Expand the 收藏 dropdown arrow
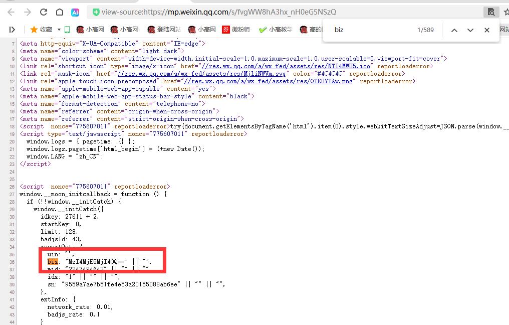This screenshot has height=325, width=509. [59, 30]
